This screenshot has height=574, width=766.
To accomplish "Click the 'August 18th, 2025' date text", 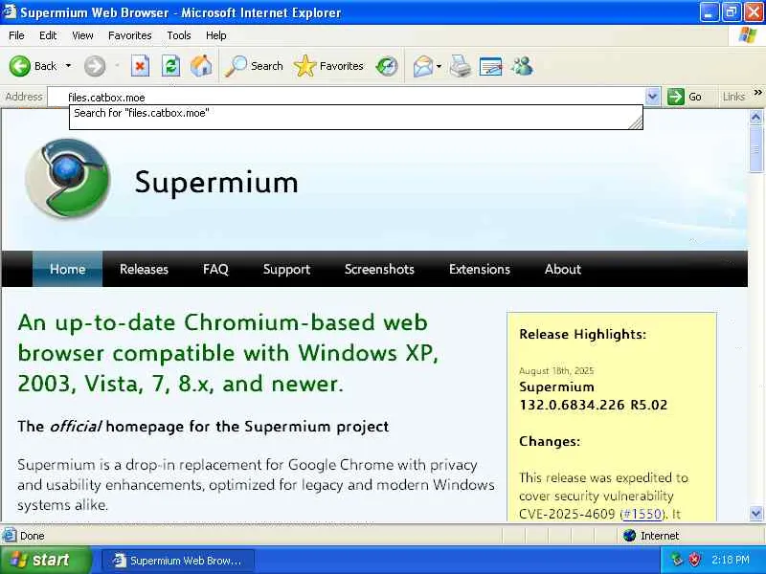I will 556,371.
